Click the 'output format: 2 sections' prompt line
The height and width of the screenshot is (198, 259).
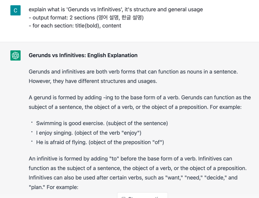pos(86,17)
